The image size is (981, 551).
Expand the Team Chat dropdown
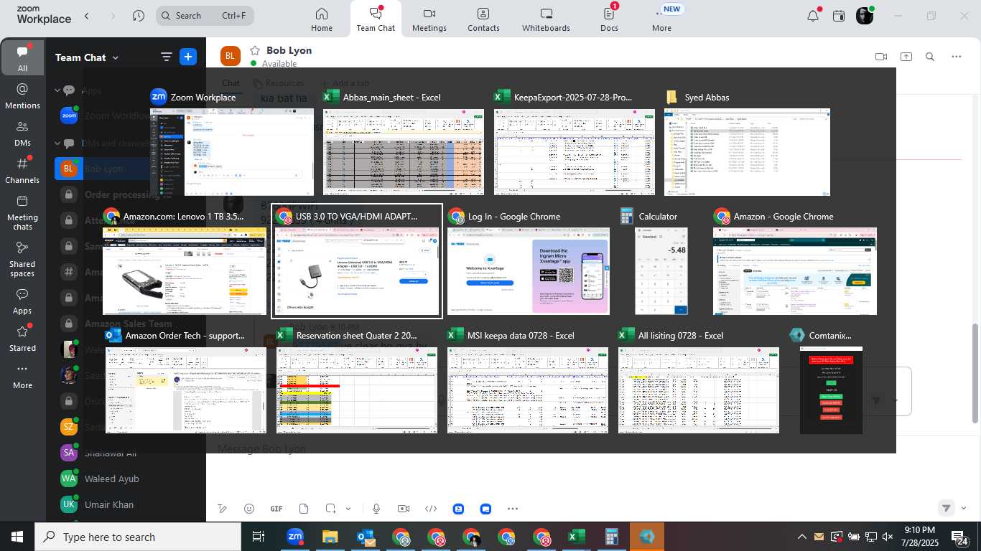click(87, 57)
